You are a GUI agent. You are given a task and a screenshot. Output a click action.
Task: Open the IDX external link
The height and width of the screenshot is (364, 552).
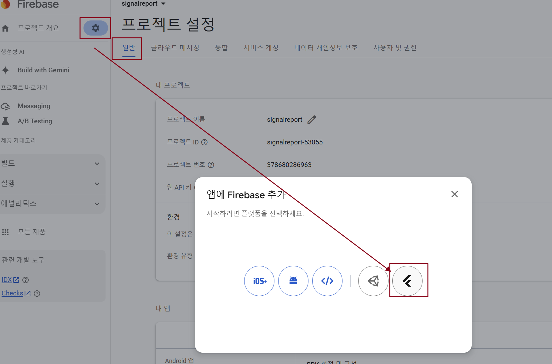[x=10, y=280]
